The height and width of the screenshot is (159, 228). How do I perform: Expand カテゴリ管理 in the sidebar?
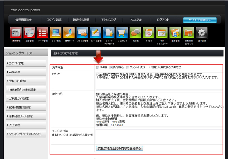[x=25, y=63]
